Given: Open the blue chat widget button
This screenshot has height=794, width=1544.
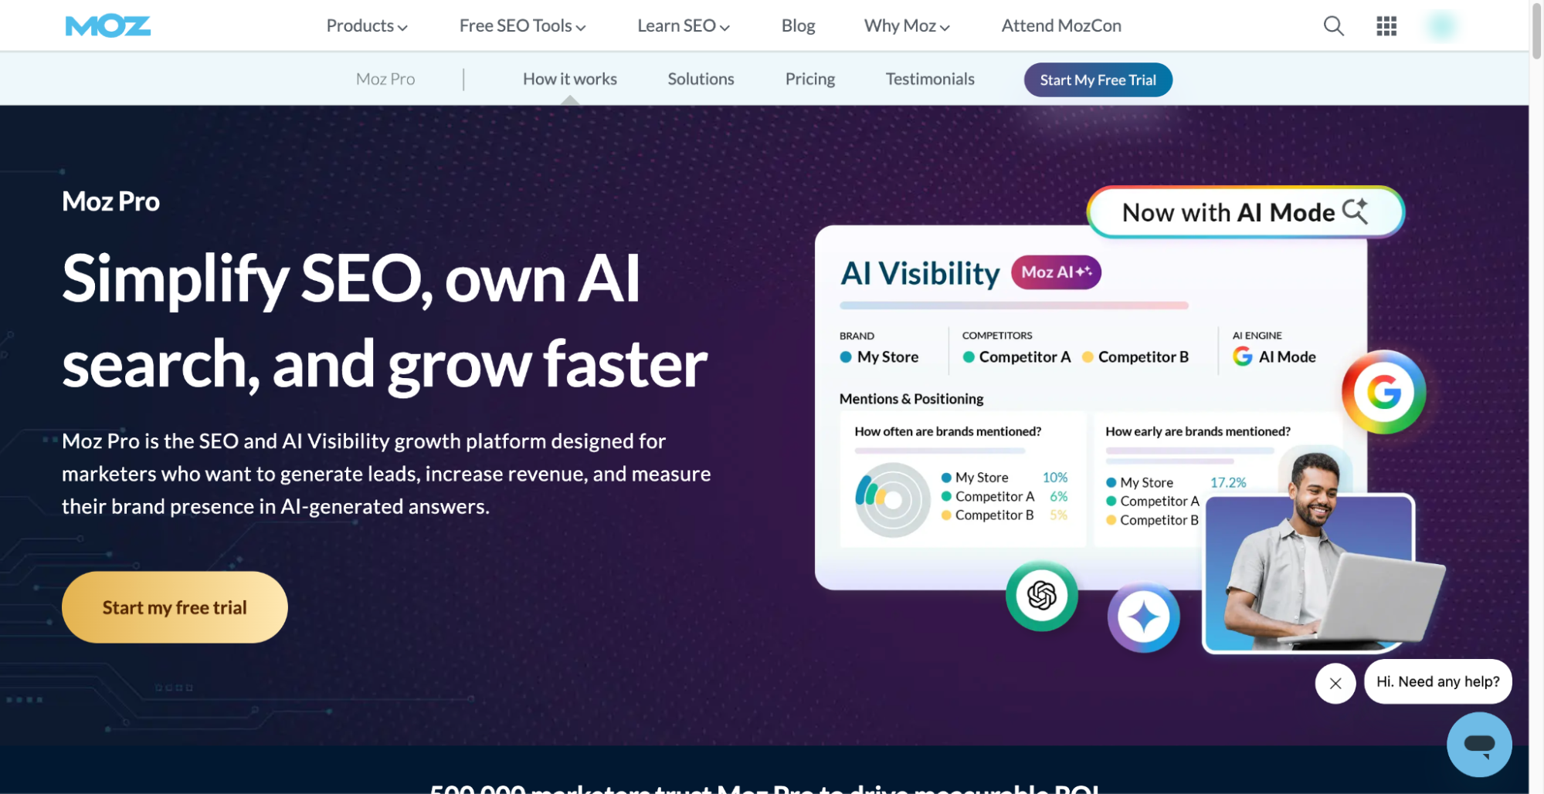Looking at the screenshot, I should tap(1479, 745).
